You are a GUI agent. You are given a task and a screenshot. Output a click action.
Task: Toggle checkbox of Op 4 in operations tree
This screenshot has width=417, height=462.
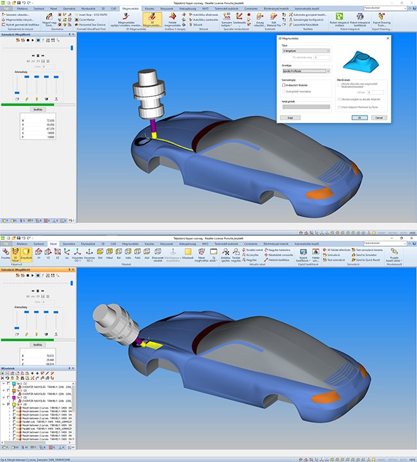8,404
